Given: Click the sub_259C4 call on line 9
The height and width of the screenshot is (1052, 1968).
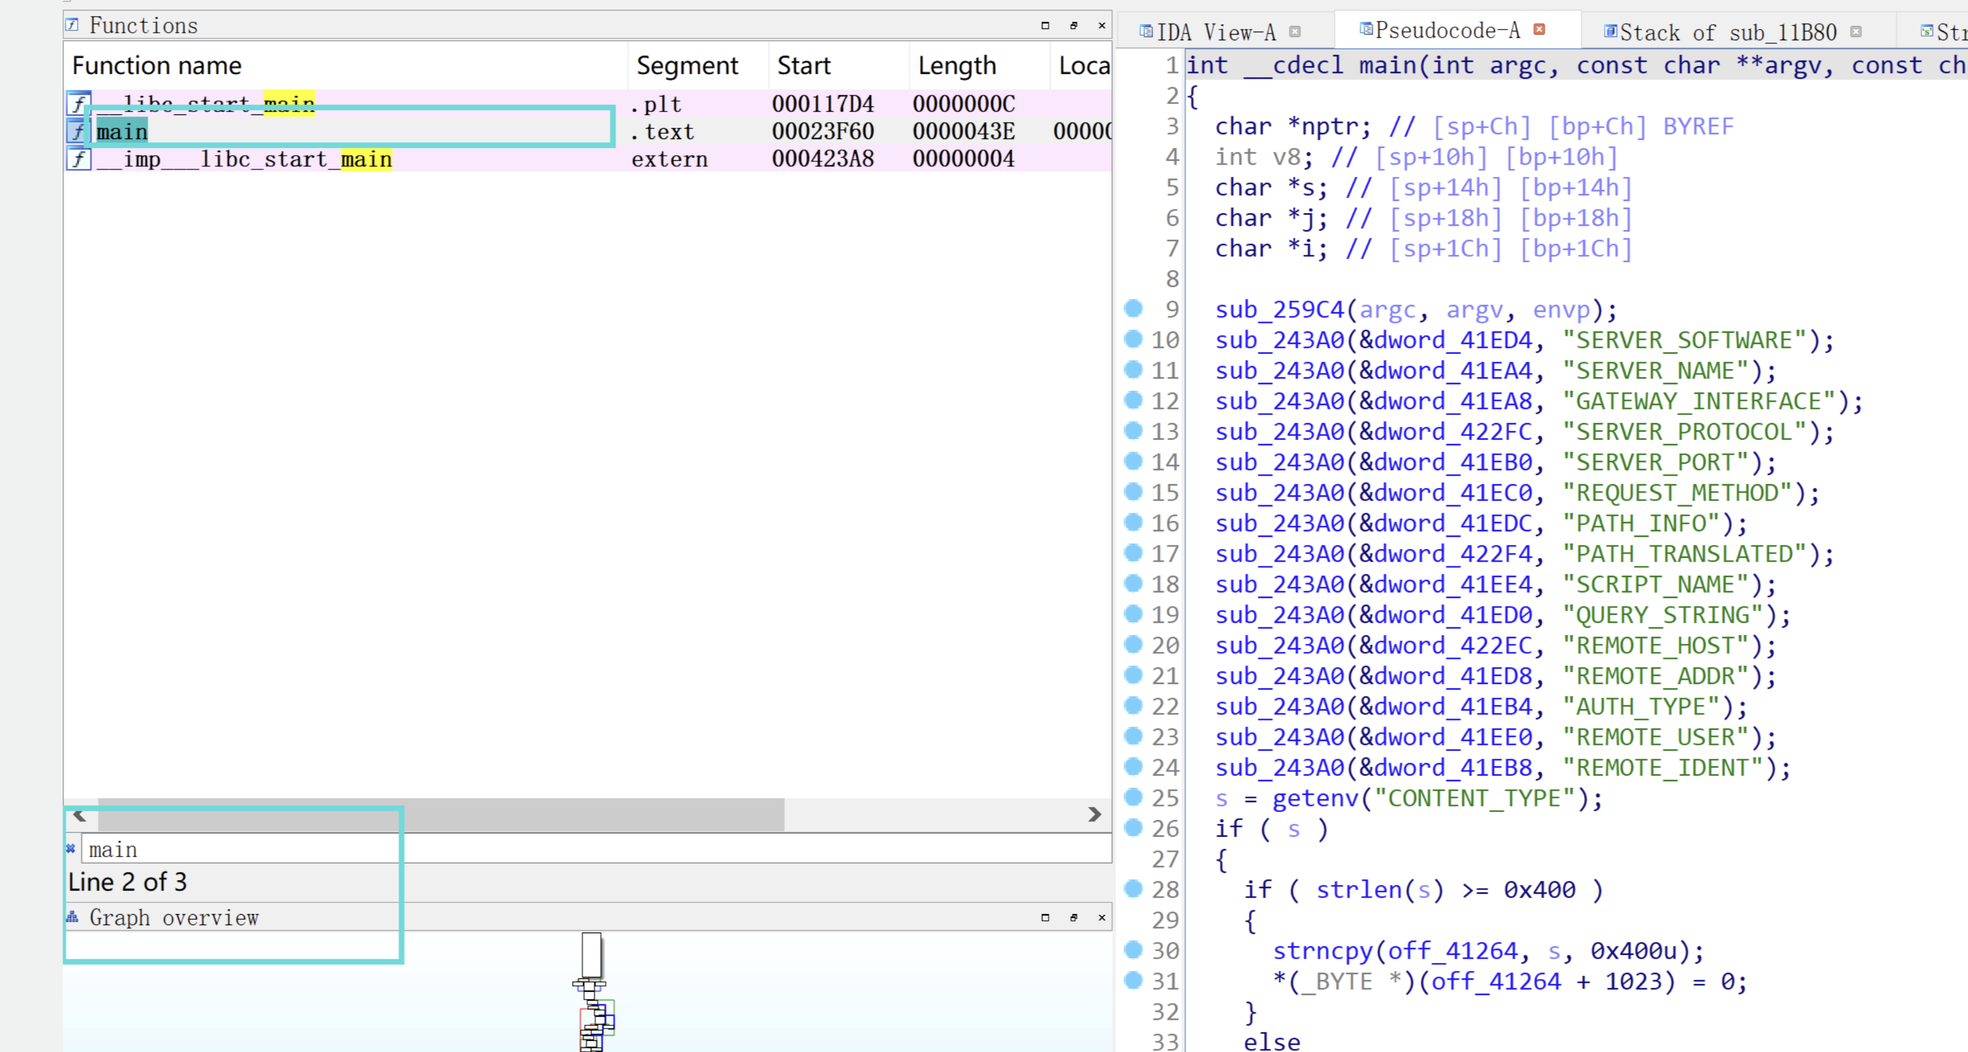Looking at the screenshot, I should pos(1280,309).
